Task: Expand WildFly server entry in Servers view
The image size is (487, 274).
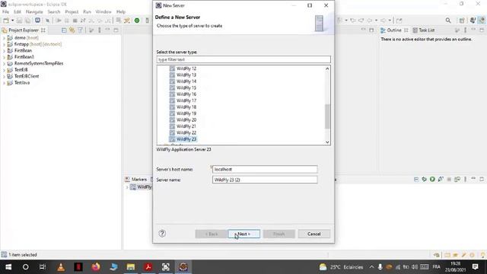Action: pyautogui.click(x=127, y=187)
